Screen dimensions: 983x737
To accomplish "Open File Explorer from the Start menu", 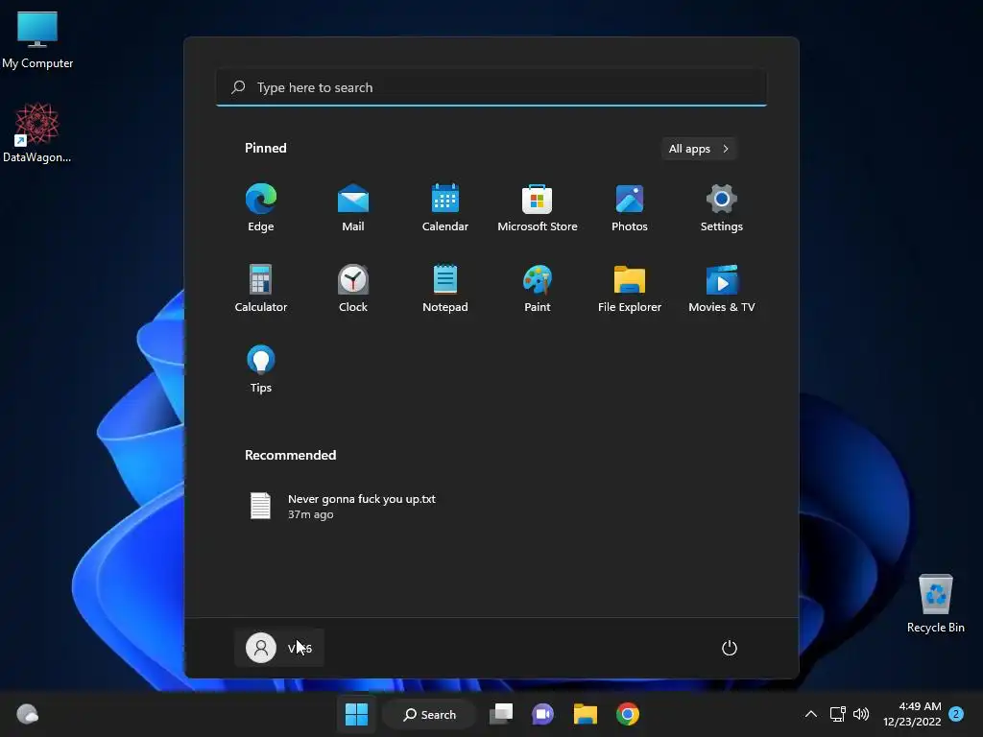I will [630, 288].
